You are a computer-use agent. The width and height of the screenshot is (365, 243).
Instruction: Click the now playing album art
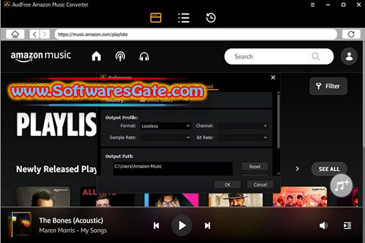[x=20, y=225]
